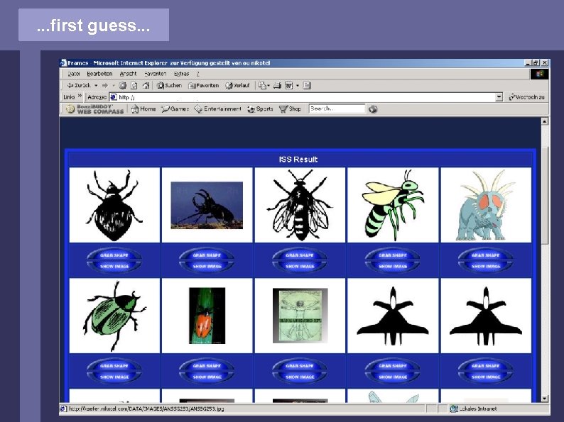The image size is (564, 422).
Task: Click Grab Shape under green wasp
Action: (x=393, y=255)
